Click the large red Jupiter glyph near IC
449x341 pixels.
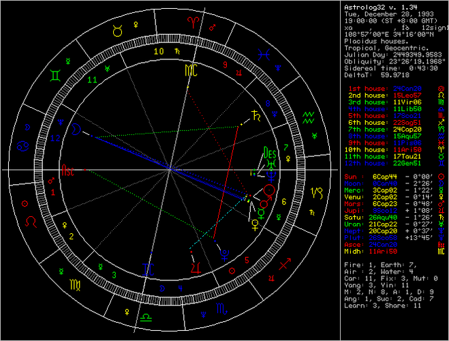tap(196, 268)
